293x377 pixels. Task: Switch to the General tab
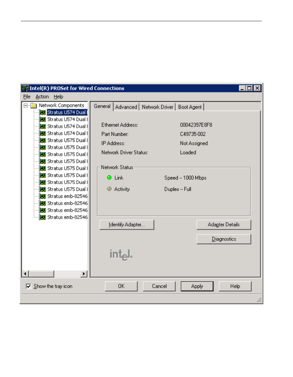pyautogui.click(x=102, y=106)
